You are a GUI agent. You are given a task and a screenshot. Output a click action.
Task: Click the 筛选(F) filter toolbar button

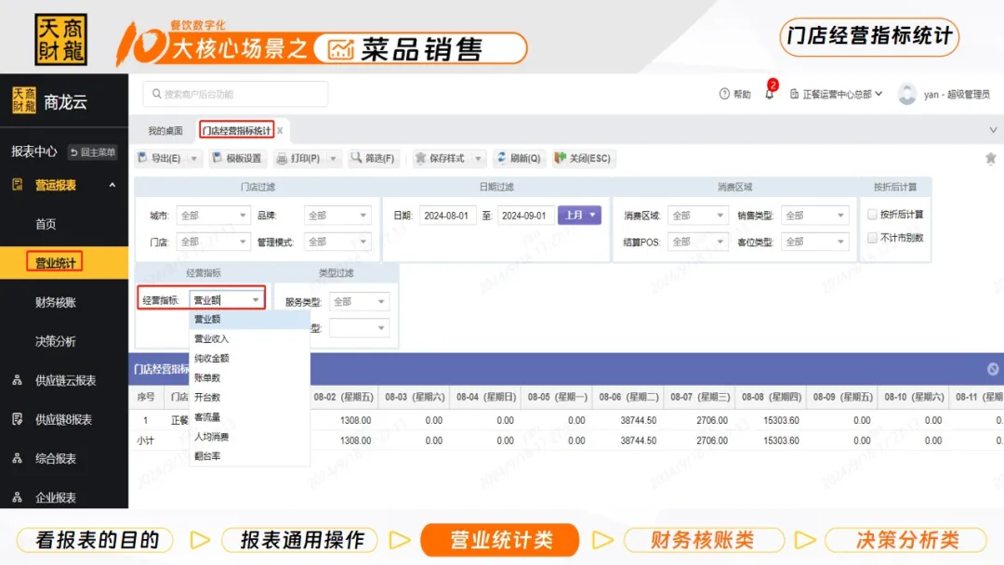[x=372, y=158]
